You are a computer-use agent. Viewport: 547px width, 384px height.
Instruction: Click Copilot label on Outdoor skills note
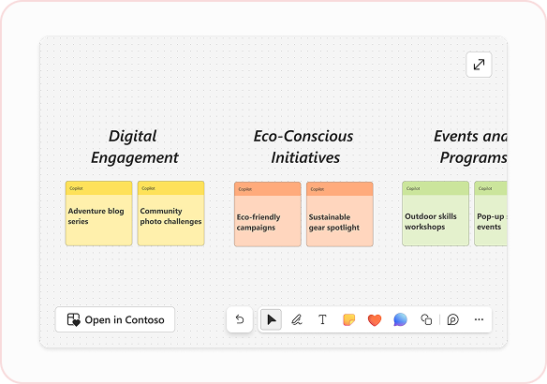point(413,188)
